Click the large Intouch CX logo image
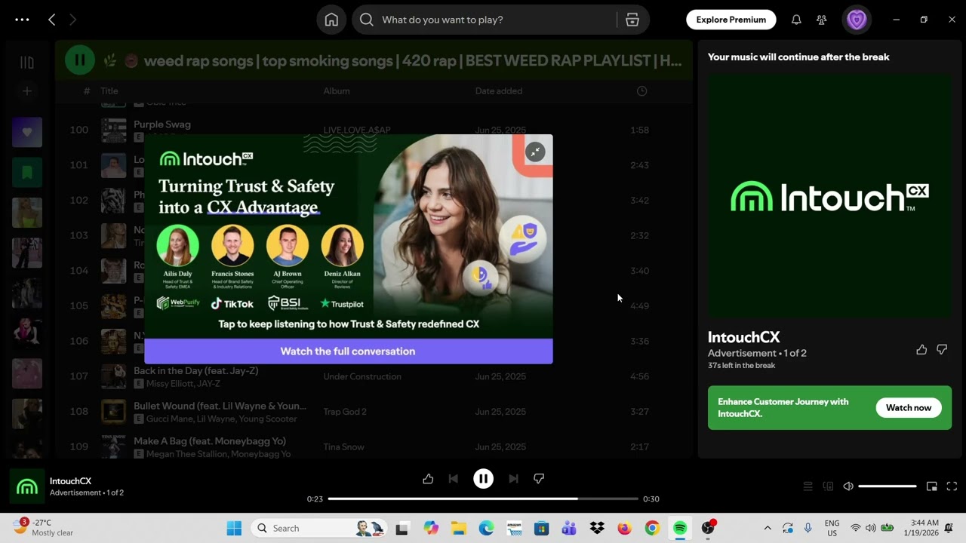 pyautogui.click(x=829, y=196)
